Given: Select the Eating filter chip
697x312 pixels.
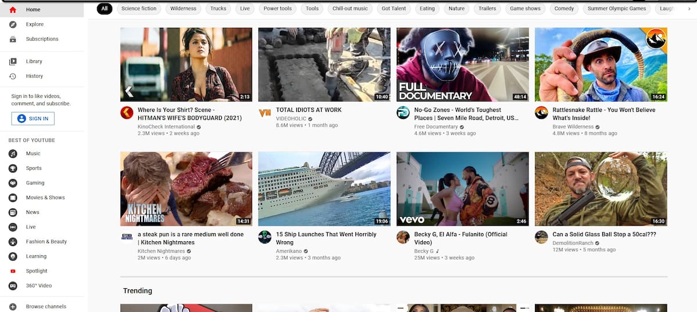Looking at the screenshot, I should (x=427, y=9).
